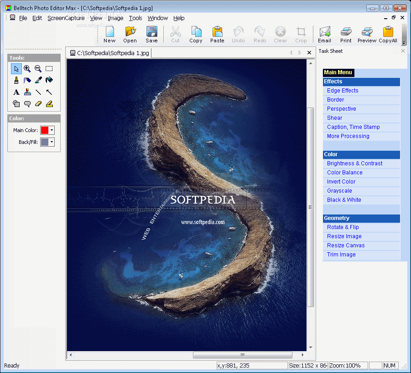Click the red Main Color swatch
This screenshot has height=373, width=411.
click(45, 130)
